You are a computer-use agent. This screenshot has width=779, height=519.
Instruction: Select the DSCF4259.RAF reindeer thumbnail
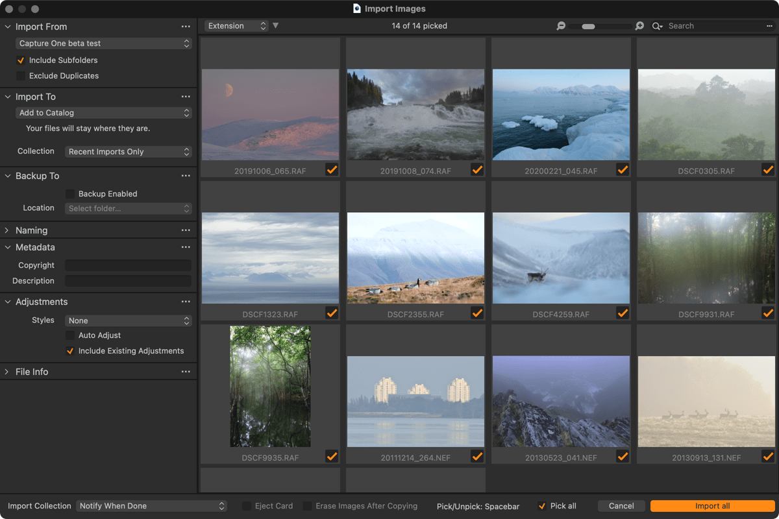click(x=561, y=258)
